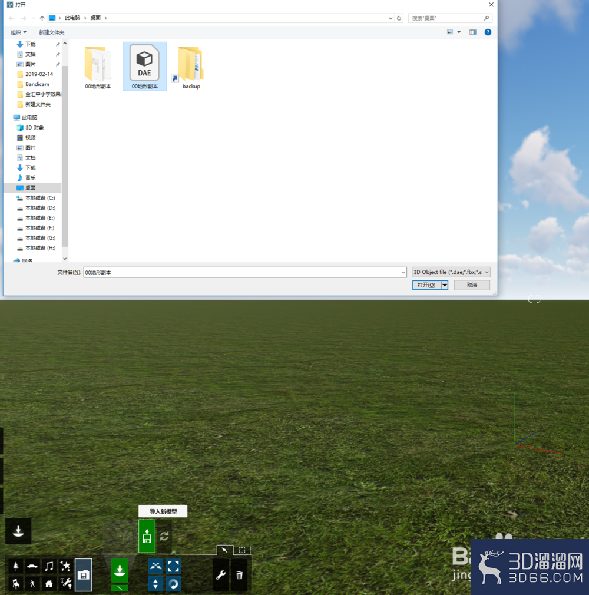This screenshot has height=595, width=589.
Task: Open the imported models library icon
Action: pyautogui.click(x=84, y=575)
